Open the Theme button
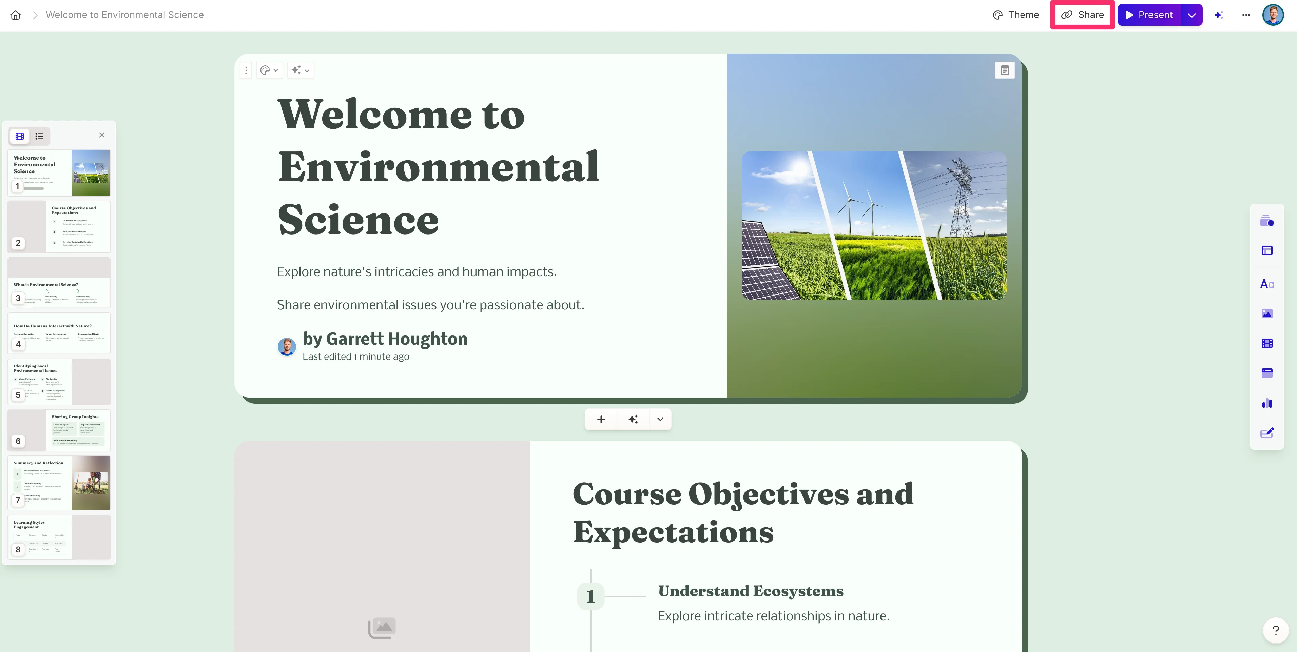1297x652 pixels. (x=1015, y=15)
